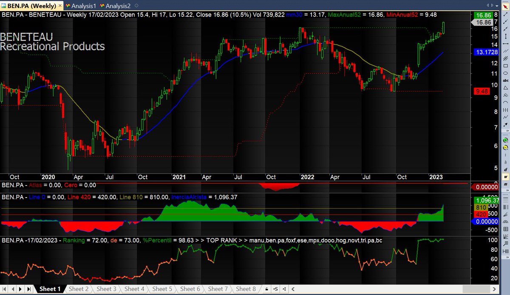The image size is (510, 295).
Task: Switch to the Sheet 6 tab
Action: click(x=190, y=289)
